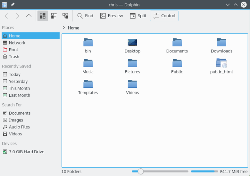Select the Videos folder icon in file view

(x=132, y=84)
